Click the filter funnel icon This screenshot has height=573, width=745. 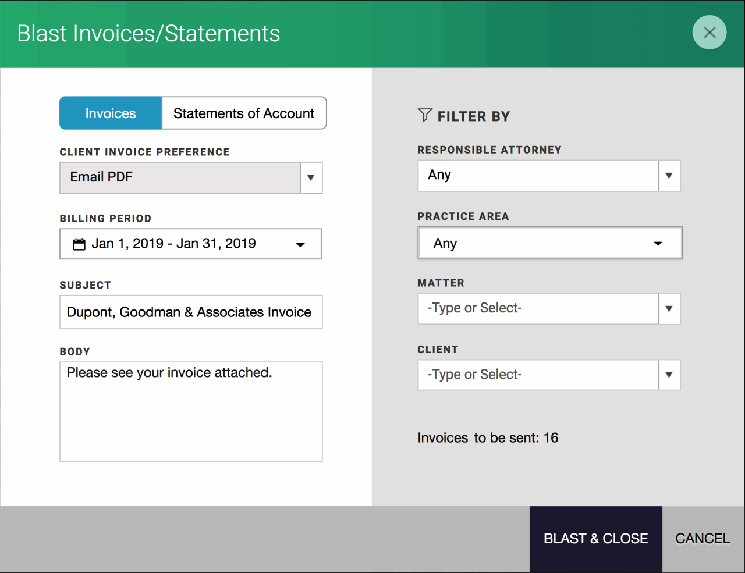[x=424, y=115]
